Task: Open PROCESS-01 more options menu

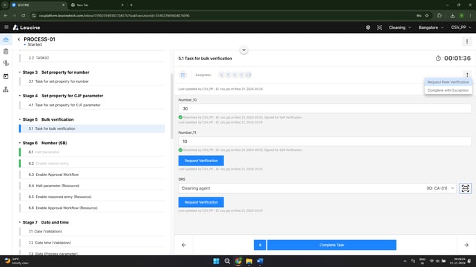Action: pyautogui.click(x=467, y=41)
